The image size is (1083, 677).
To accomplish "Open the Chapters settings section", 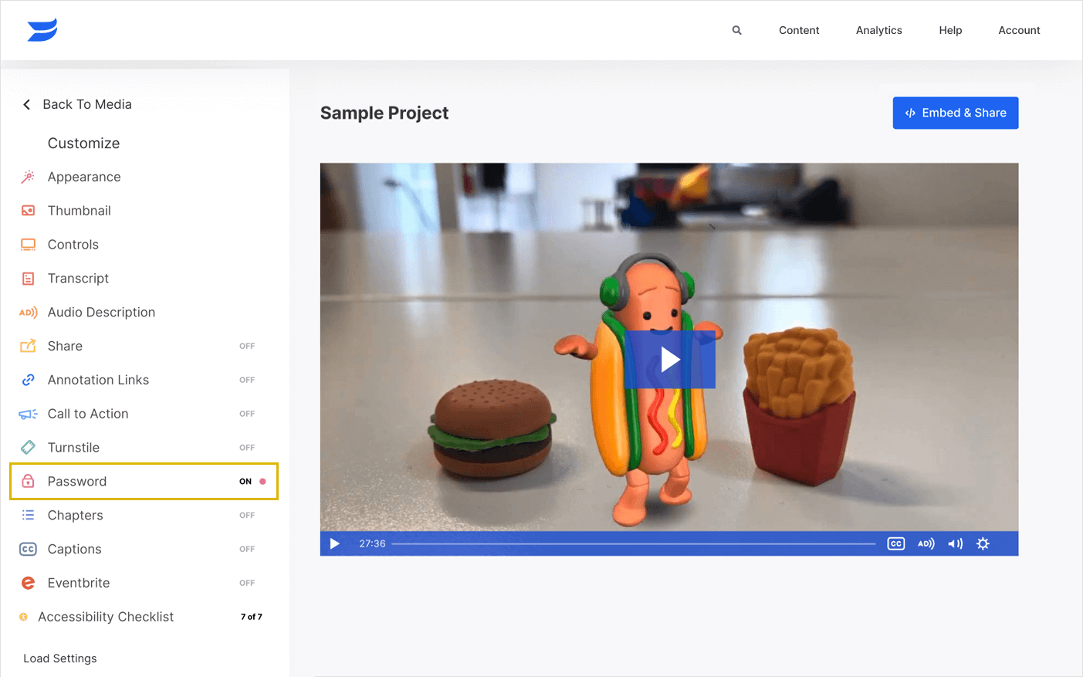I will click(75, 515).
